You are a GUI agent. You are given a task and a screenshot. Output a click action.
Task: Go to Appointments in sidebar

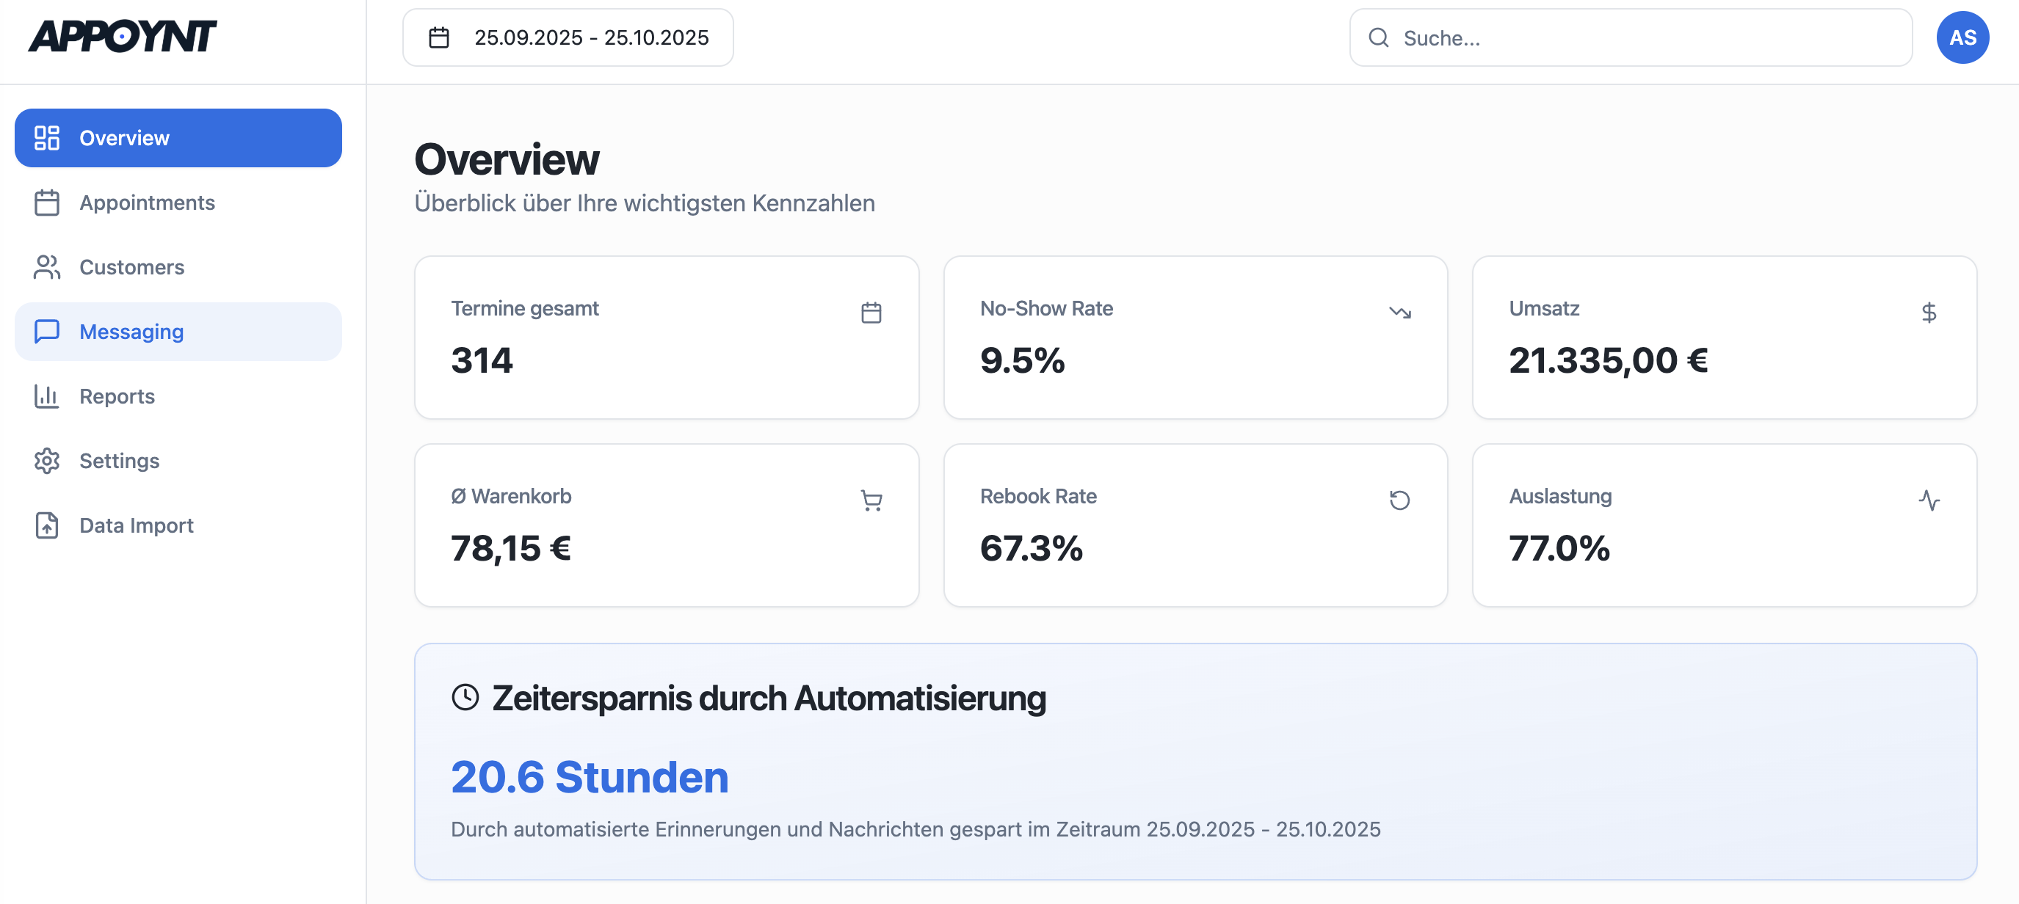click(x=147, y=203)
